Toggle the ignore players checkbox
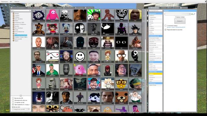This screenshot has height=116, width=207. coord(13,100)
